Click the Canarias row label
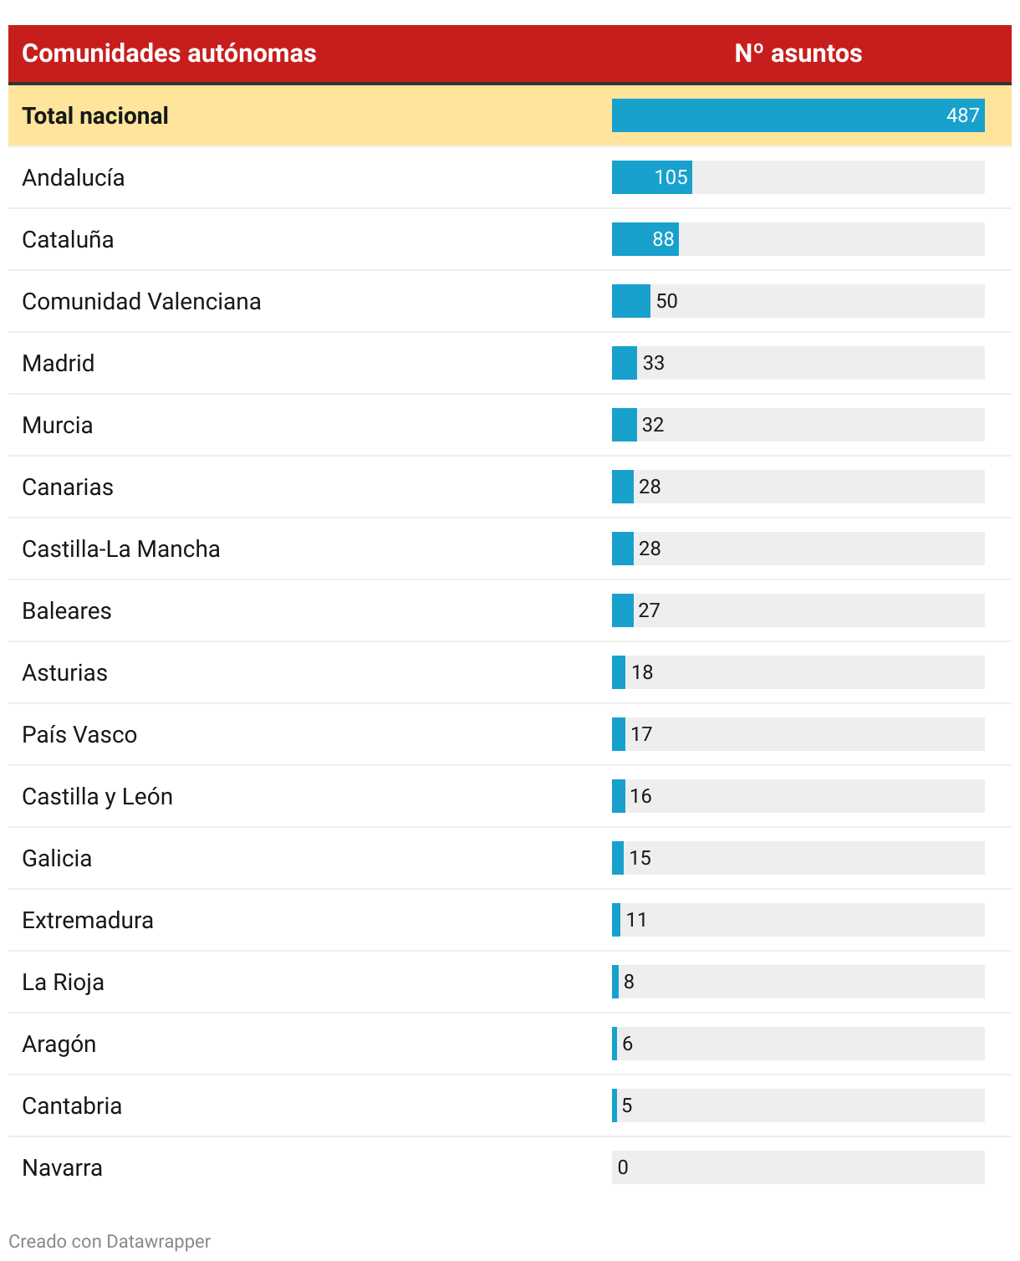This screenshot has height=1261, width=1020. 67,487
